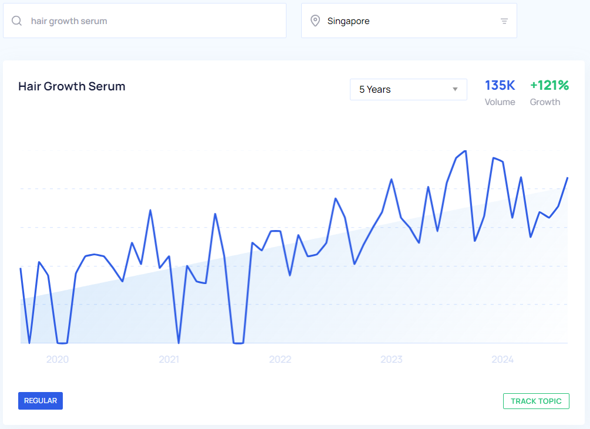590x429 pixels.
Task: Click the highest peak of the trend line
Action: click(466, 151)
